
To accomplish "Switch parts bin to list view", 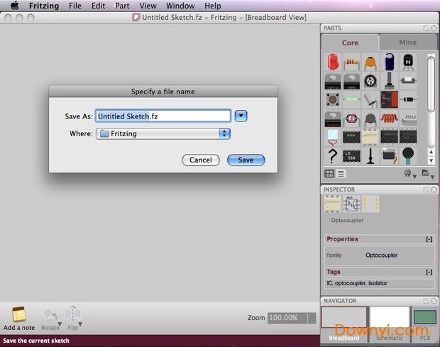I will click(341, 173).
